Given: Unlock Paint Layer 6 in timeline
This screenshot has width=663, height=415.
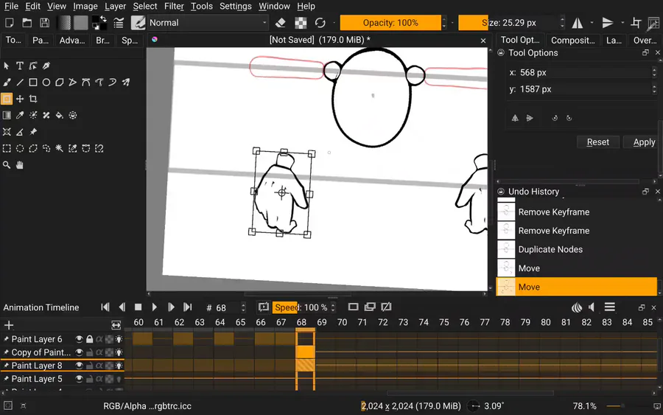Looking at the screenshot, I should [89, 339].
